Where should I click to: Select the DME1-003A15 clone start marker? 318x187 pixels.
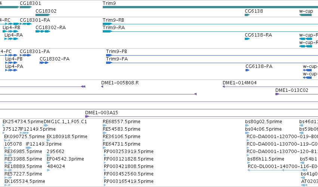87,116
